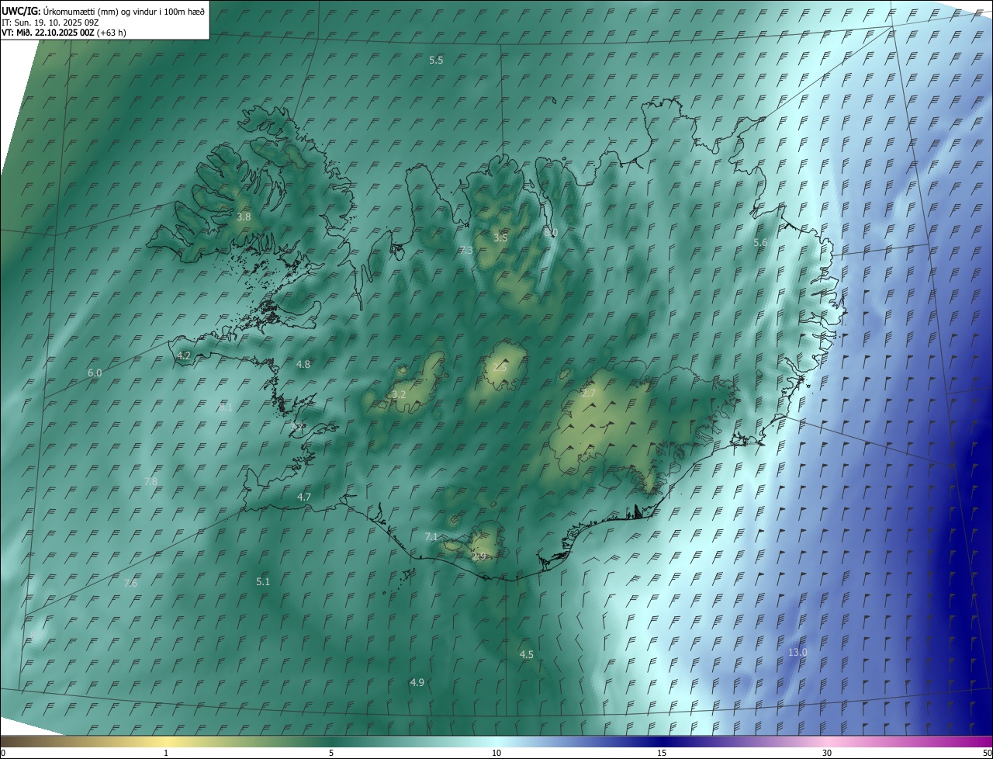Select the 4.9 map value

point(417,682)
